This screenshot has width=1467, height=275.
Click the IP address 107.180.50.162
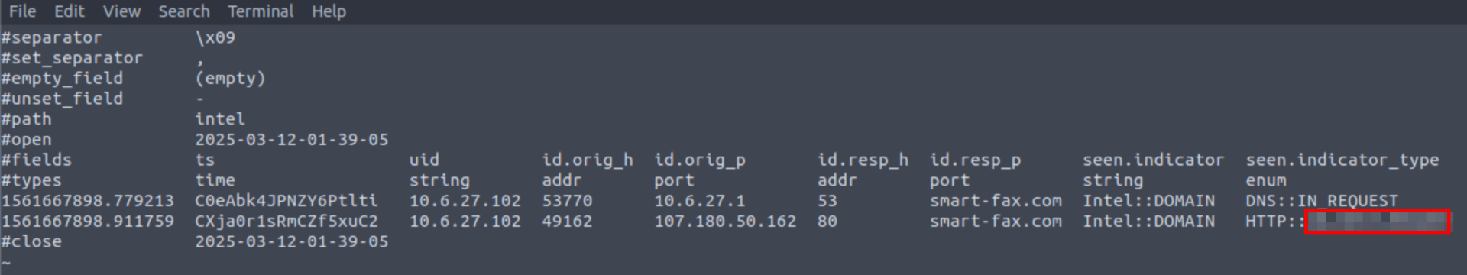pos(725,222)
